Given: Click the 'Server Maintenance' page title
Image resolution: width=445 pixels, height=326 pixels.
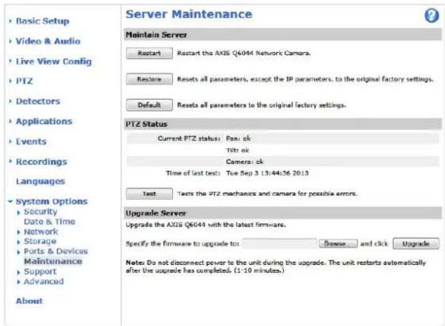Looking at the screenshot, I should (189, 14).
